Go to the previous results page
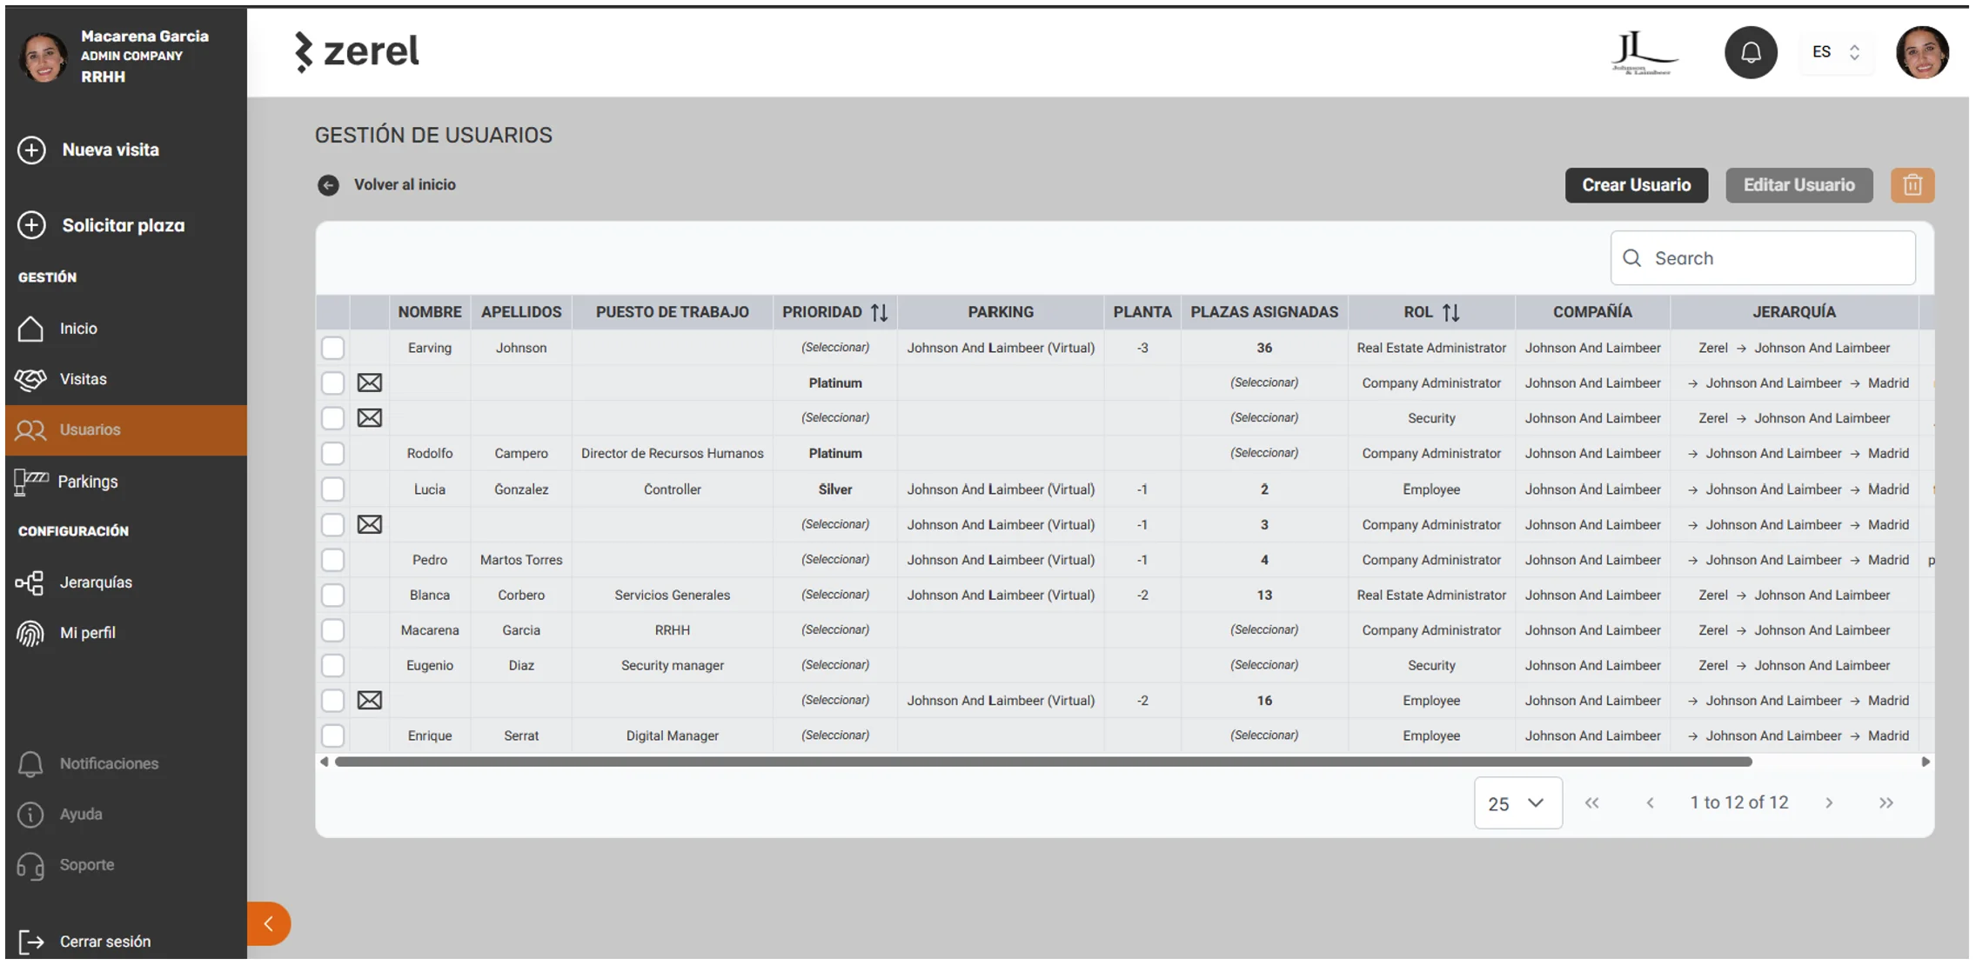Image resolution: width=1976 pixels, height=965 pixels. pos(1650,803)
